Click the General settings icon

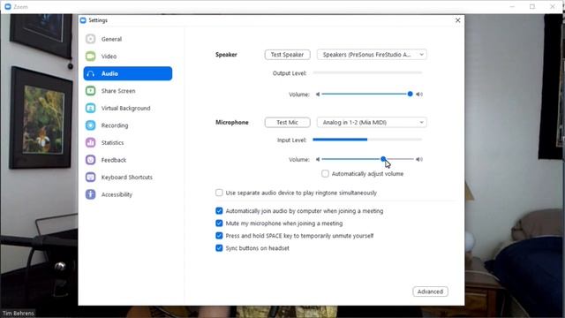point(90,39)
